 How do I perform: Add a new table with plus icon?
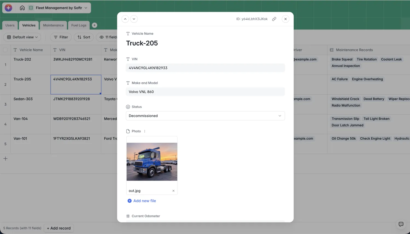click(95, 25)
